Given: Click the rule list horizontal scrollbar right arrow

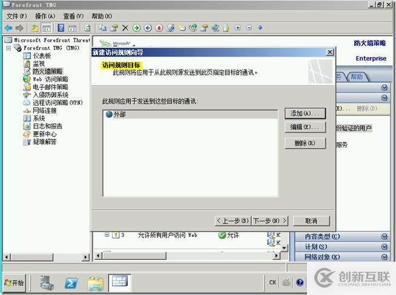Looking at the screenshot, I should point(277,256).
